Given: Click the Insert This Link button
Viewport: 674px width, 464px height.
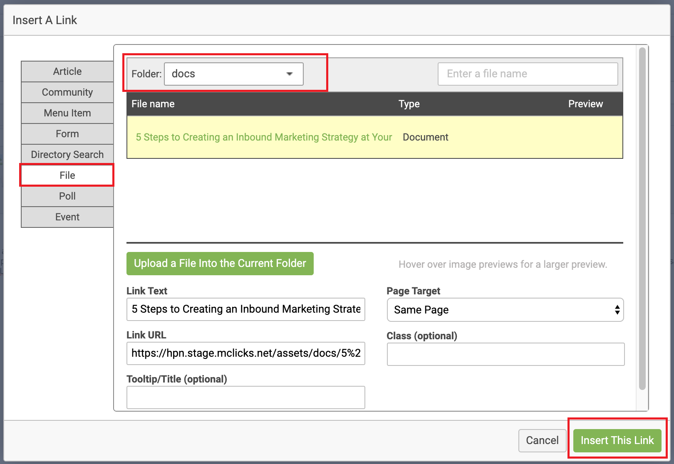Looking at the screenshot, I should [x=617, y=440].
